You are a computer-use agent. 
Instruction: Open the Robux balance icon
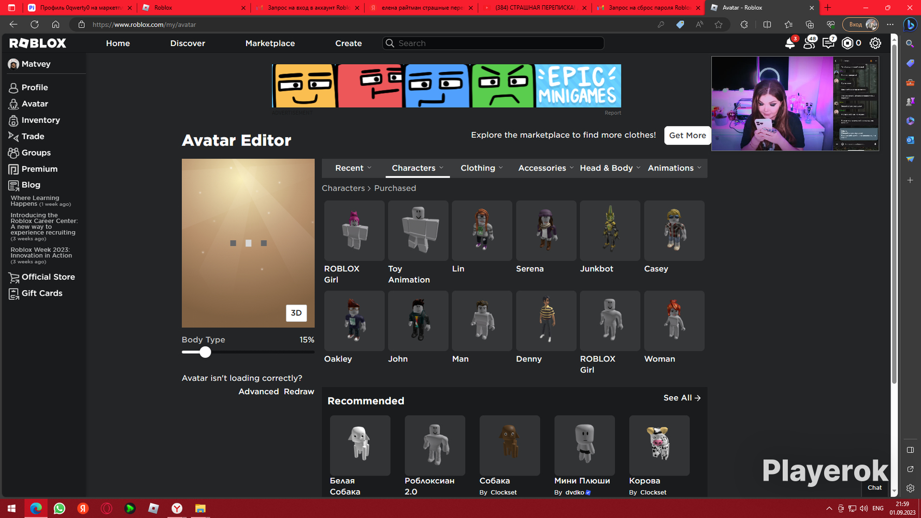[847, 43]
